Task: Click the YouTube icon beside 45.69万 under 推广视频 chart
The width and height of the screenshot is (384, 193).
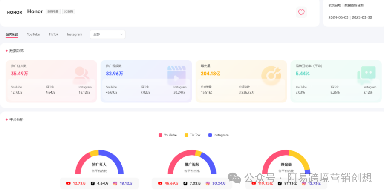Action: pyautogui.click(x=160, y=184)
